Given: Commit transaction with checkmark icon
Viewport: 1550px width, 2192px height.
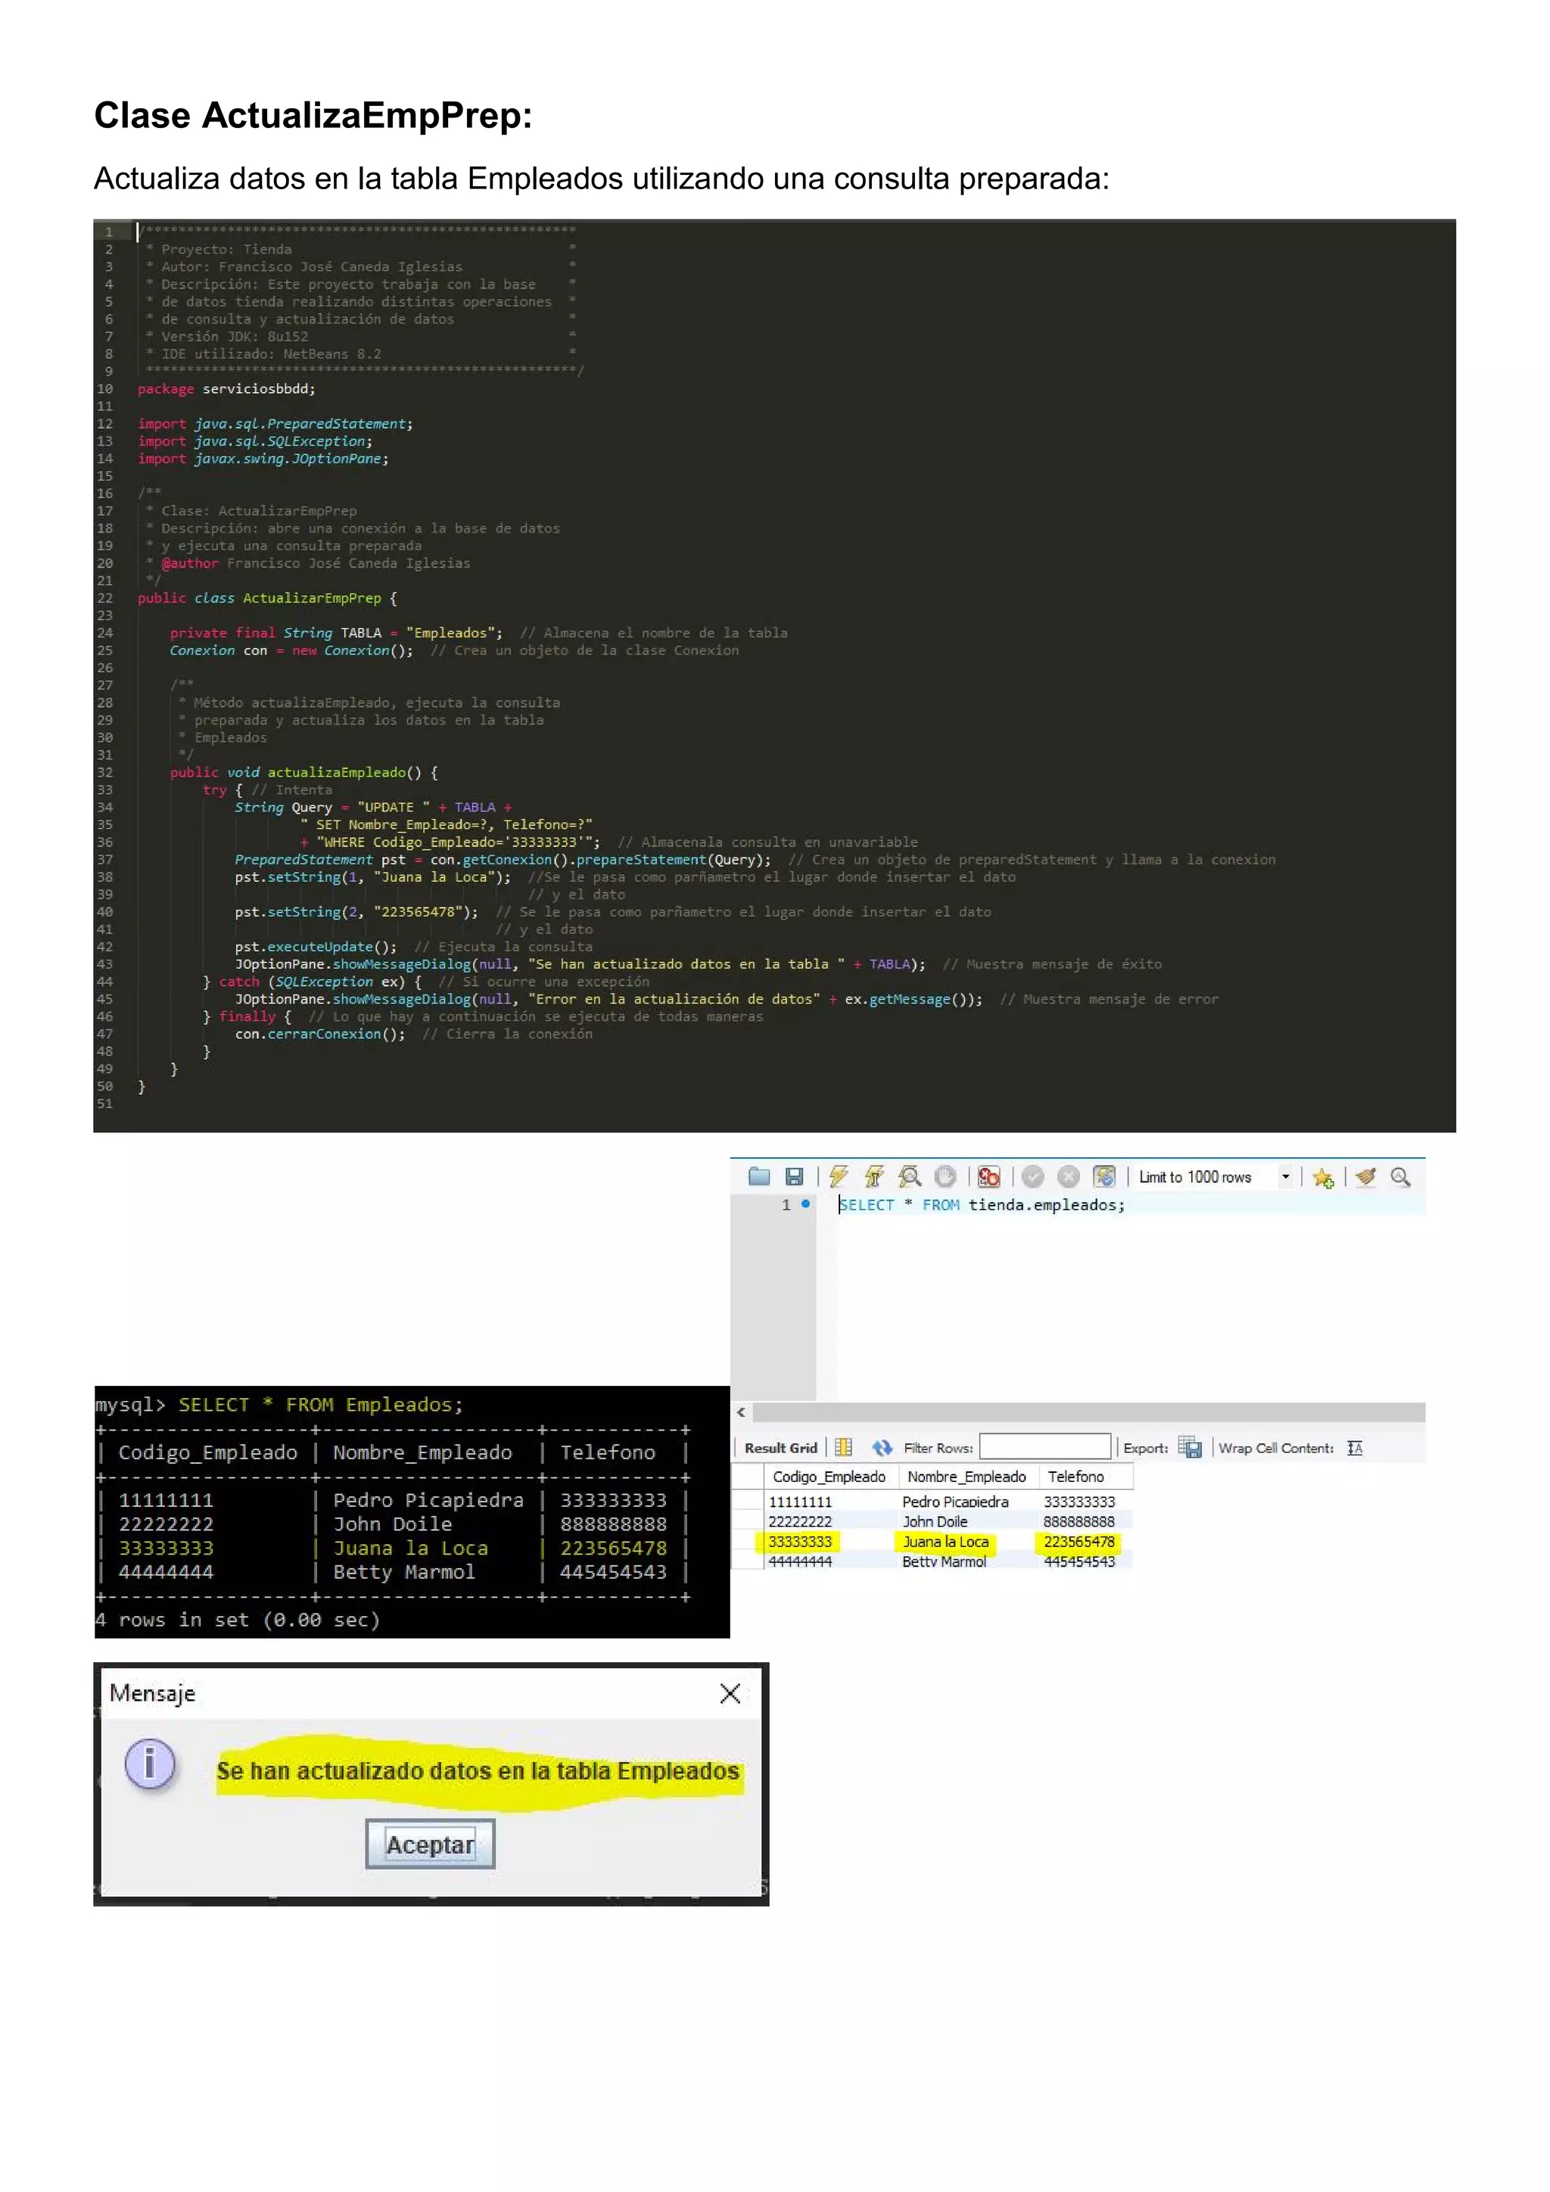Looking at the screenshot, I should tap(1032, 1176).
